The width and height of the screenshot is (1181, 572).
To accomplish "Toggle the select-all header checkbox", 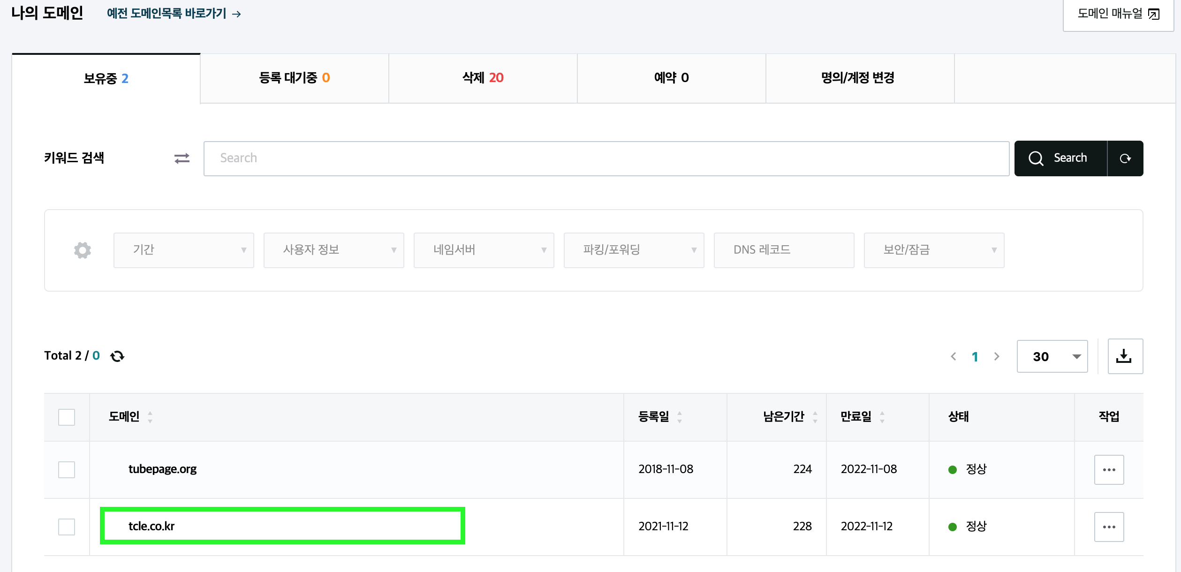I will coord(67,417).
